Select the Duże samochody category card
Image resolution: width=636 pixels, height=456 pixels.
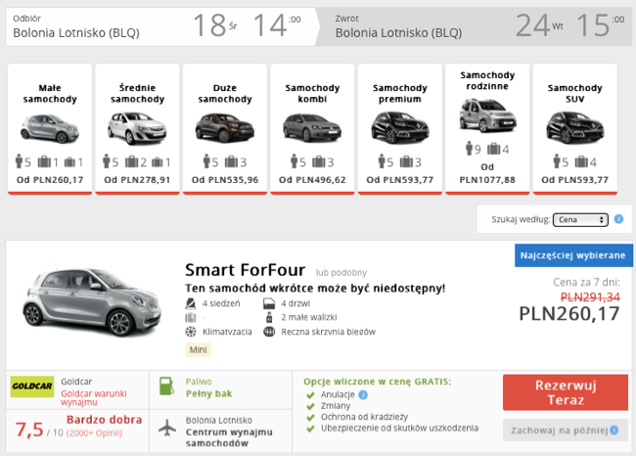click(x=225, y=129)
